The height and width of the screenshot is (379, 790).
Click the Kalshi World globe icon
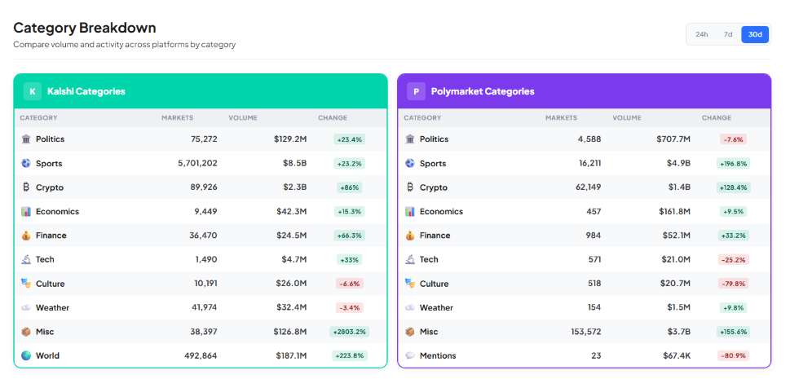[x=26, y=356]
